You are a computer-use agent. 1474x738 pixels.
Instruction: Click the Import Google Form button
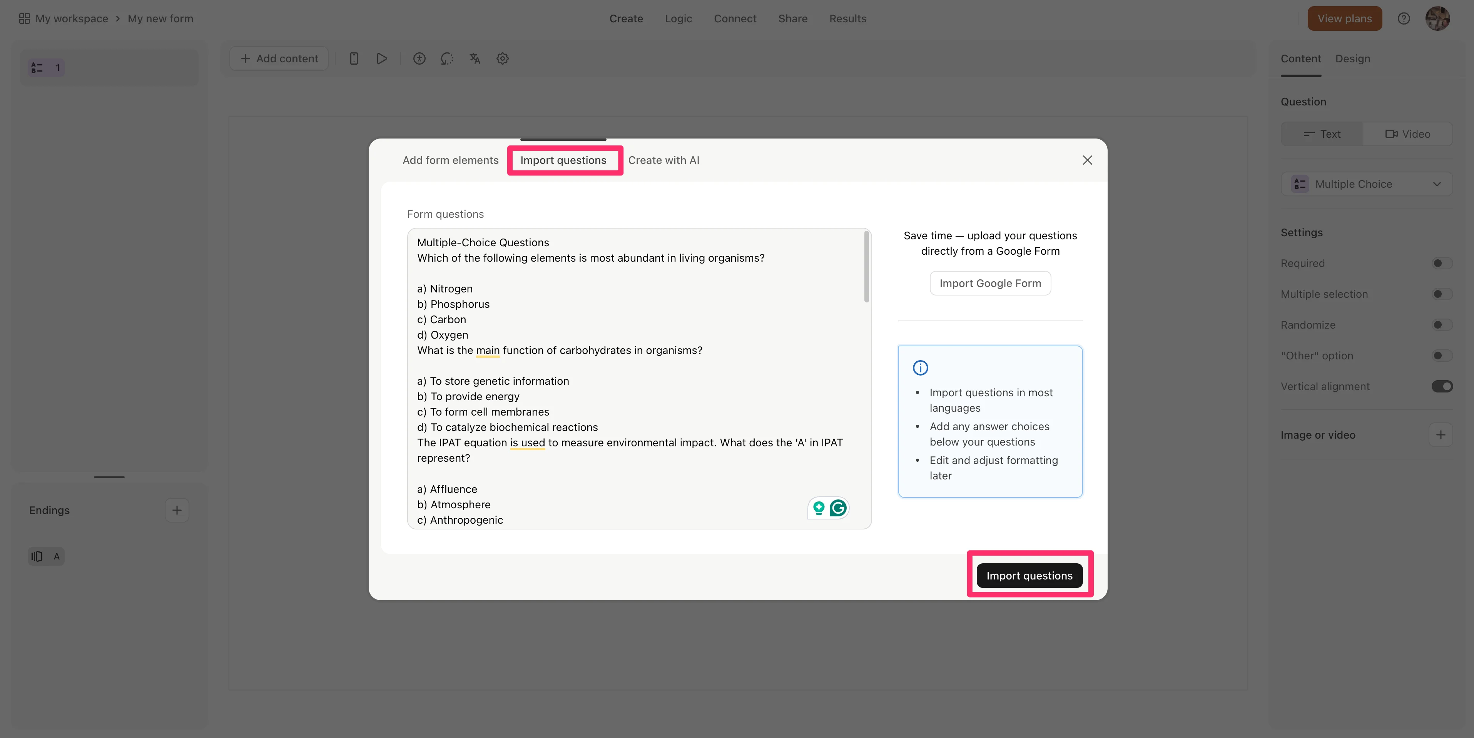click(x=990, y=283)
